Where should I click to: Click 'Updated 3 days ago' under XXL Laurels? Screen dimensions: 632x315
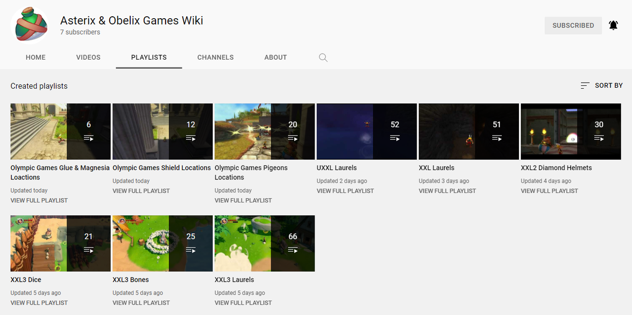point(444,181)
